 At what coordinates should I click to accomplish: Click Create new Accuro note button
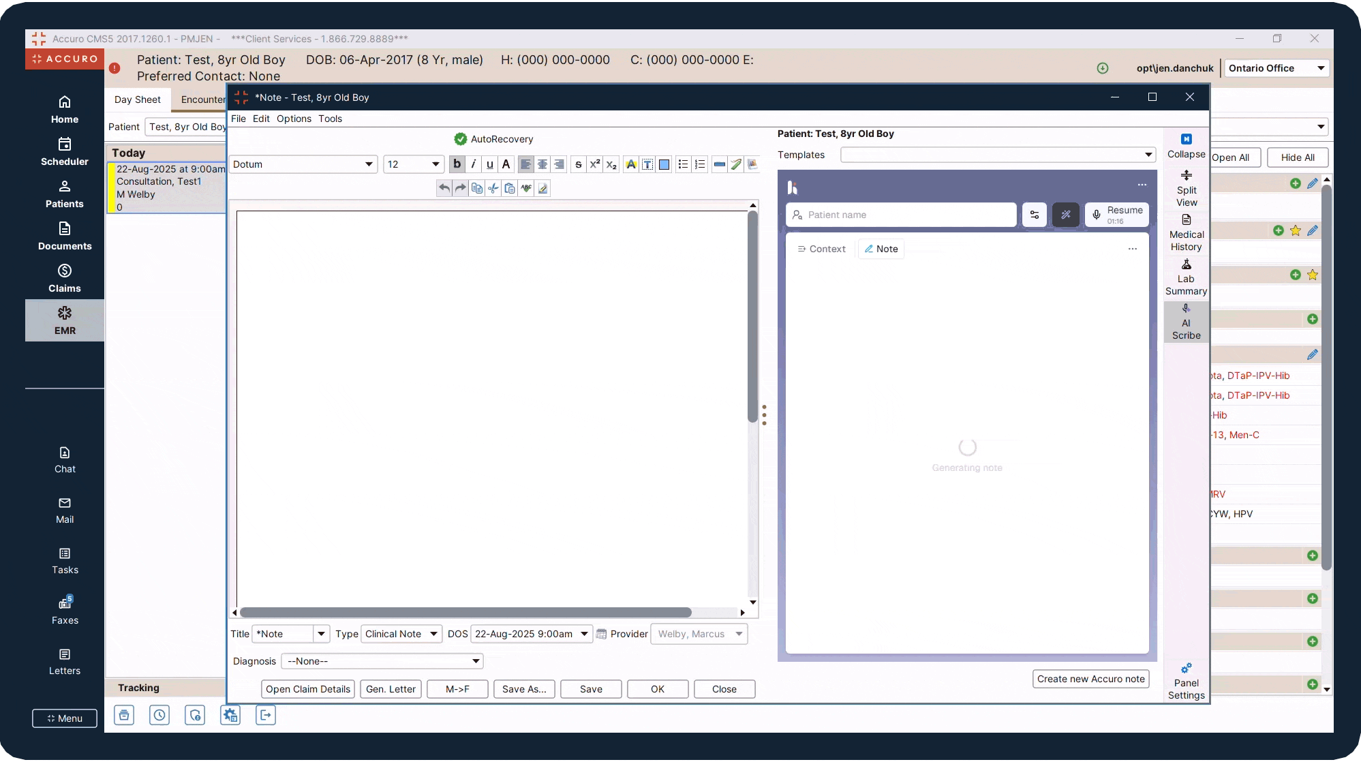(1090, 679)
